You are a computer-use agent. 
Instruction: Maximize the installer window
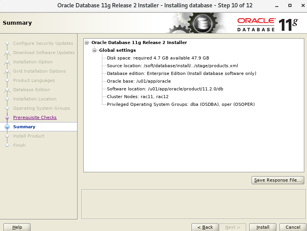click(290, 6)
